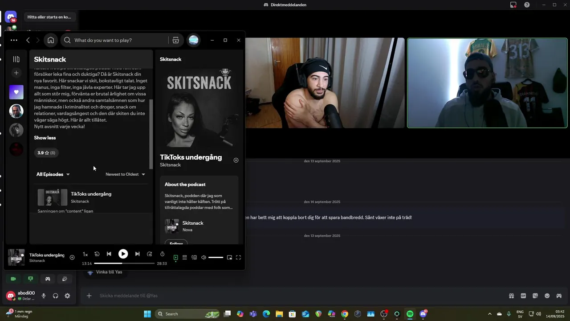
Task: Open Connect to a device
Action: click(x=194, y=257)
